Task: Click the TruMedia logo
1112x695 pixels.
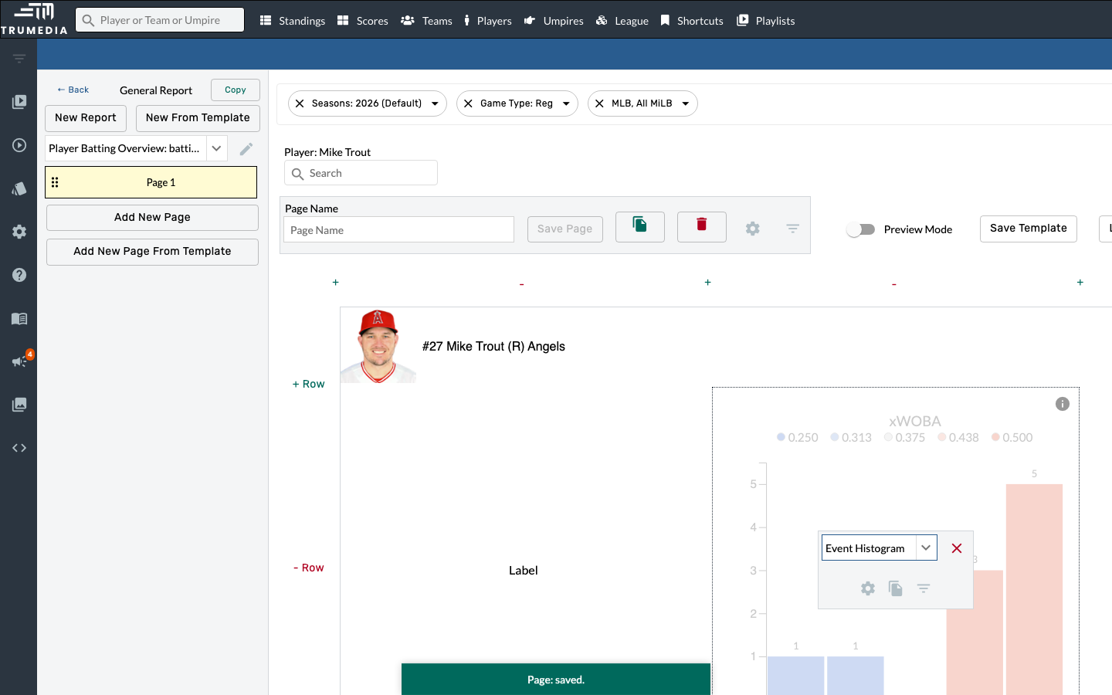Action: [34, 19]
